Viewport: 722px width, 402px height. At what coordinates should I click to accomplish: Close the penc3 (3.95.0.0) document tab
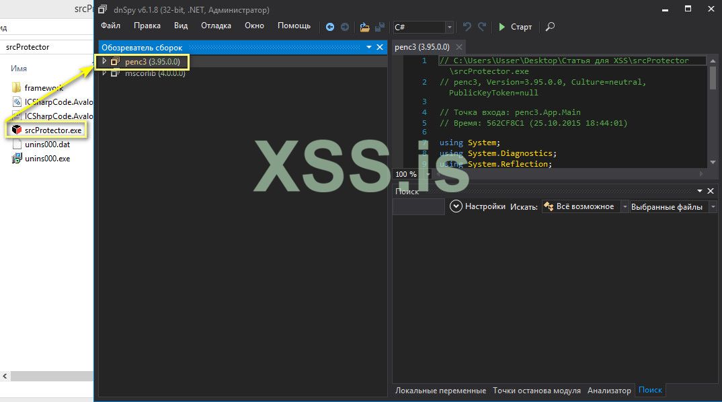coord(459,47)
